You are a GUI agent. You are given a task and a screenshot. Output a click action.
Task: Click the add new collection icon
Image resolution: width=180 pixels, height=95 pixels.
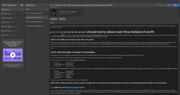pyautogui.click(x=22, y=5)
